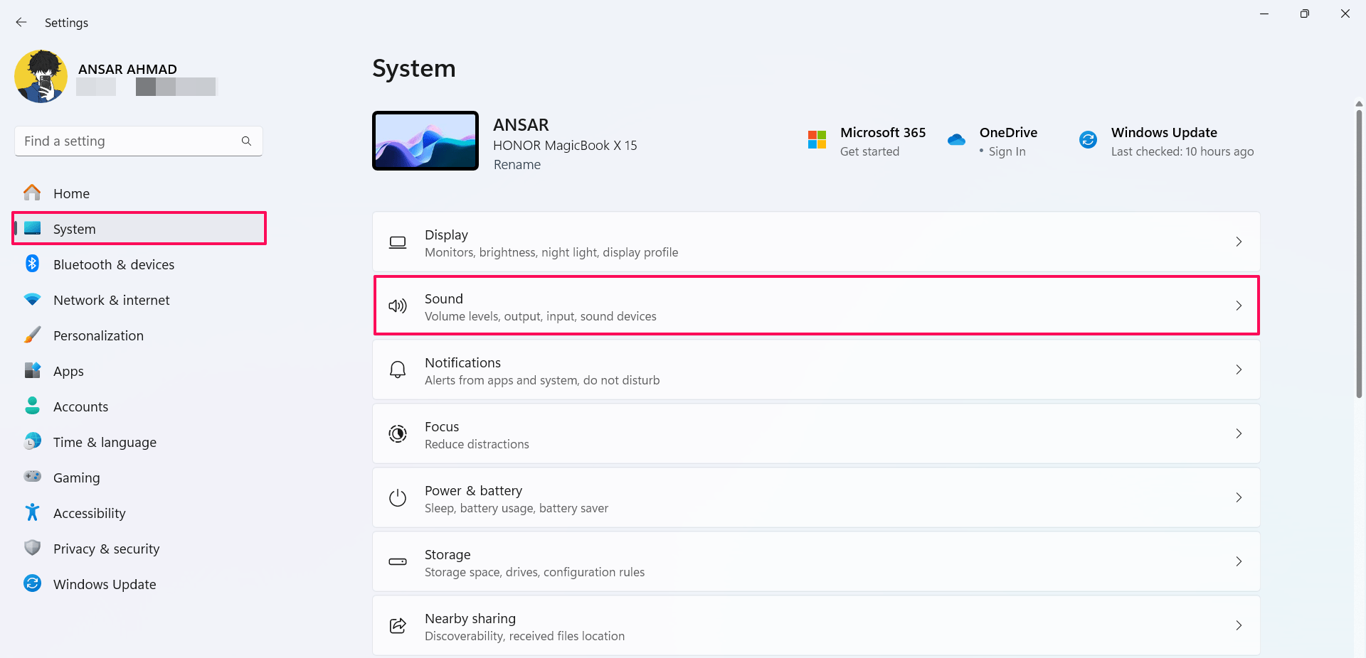Expand Focus chevron arrow

pyautogui.click(x=1239, y=433)
